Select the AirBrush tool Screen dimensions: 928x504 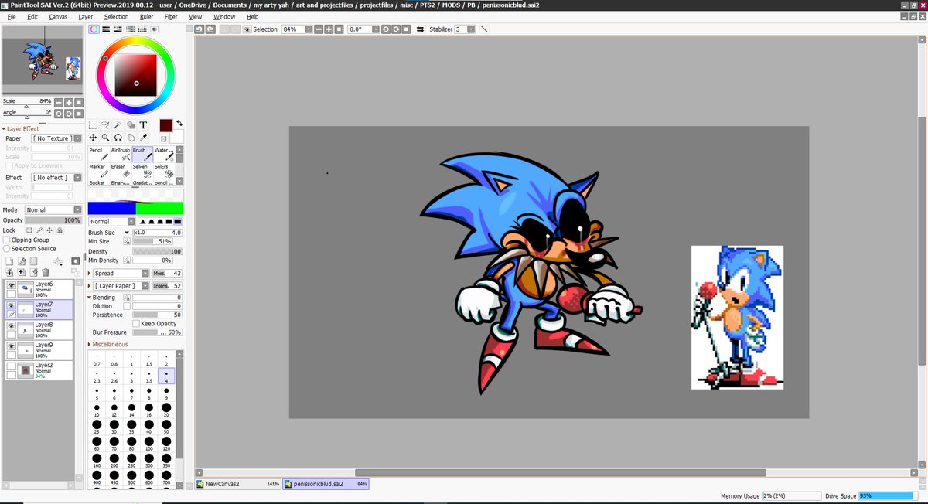120,154
